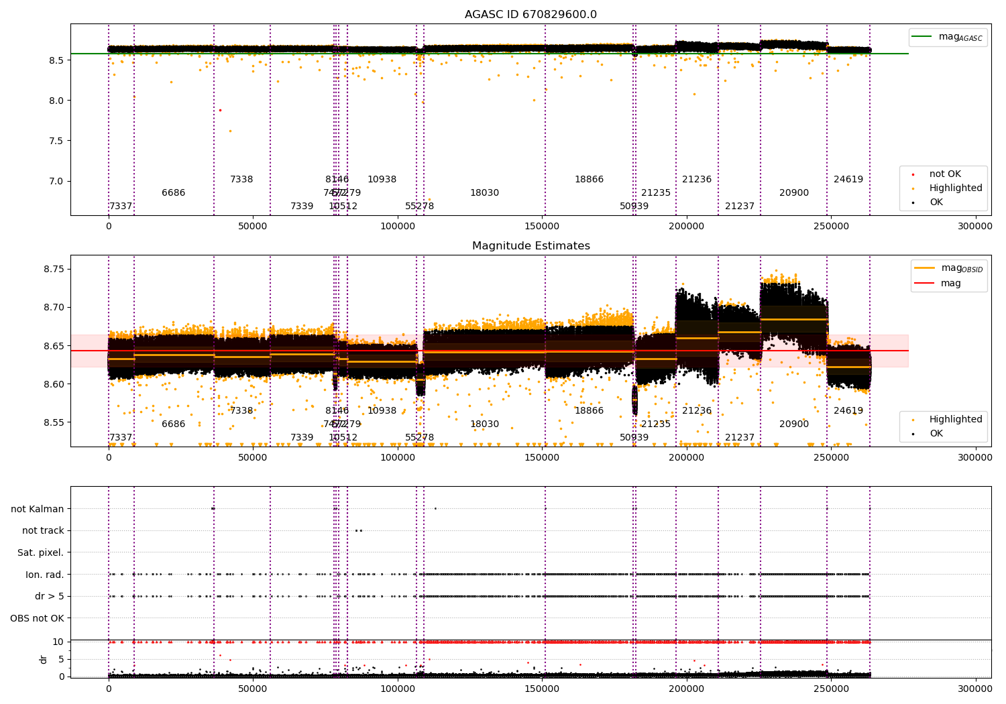Click the 8.70 y-axis tick in middle plot
The image size is (1006, 704).
pyautogui.click(x=53, y=308)
